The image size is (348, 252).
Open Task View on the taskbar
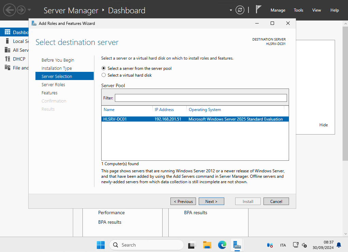(192, 245)
